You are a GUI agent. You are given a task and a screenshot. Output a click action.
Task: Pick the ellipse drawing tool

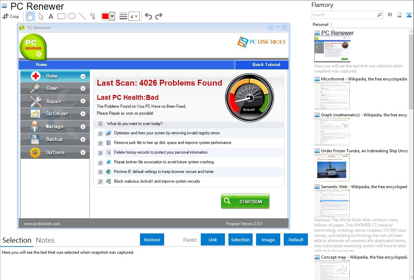pyautogui.click(x=72, y=16)
